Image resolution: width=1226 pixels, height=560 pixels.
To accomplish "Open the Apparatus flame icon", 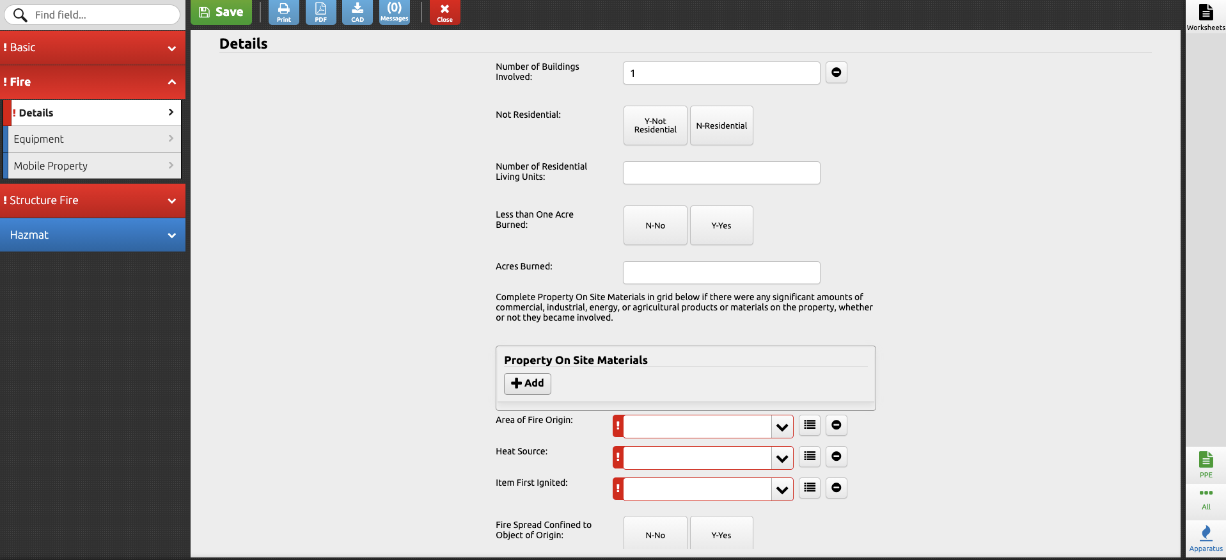I will click(x=1206, y=538).
